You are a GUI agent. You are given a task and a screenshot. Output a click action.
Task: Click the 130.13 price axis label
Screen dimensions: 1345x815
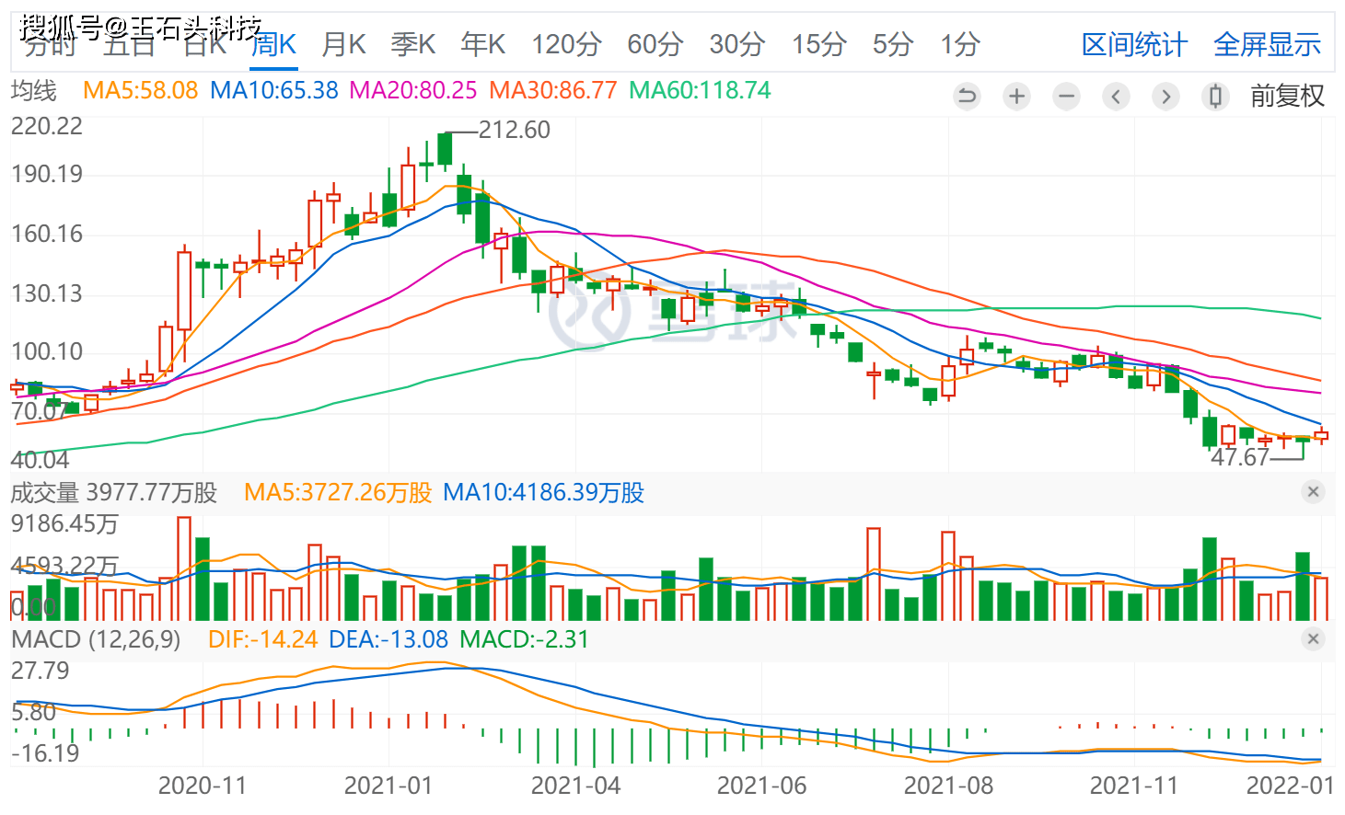coord(47,293)
